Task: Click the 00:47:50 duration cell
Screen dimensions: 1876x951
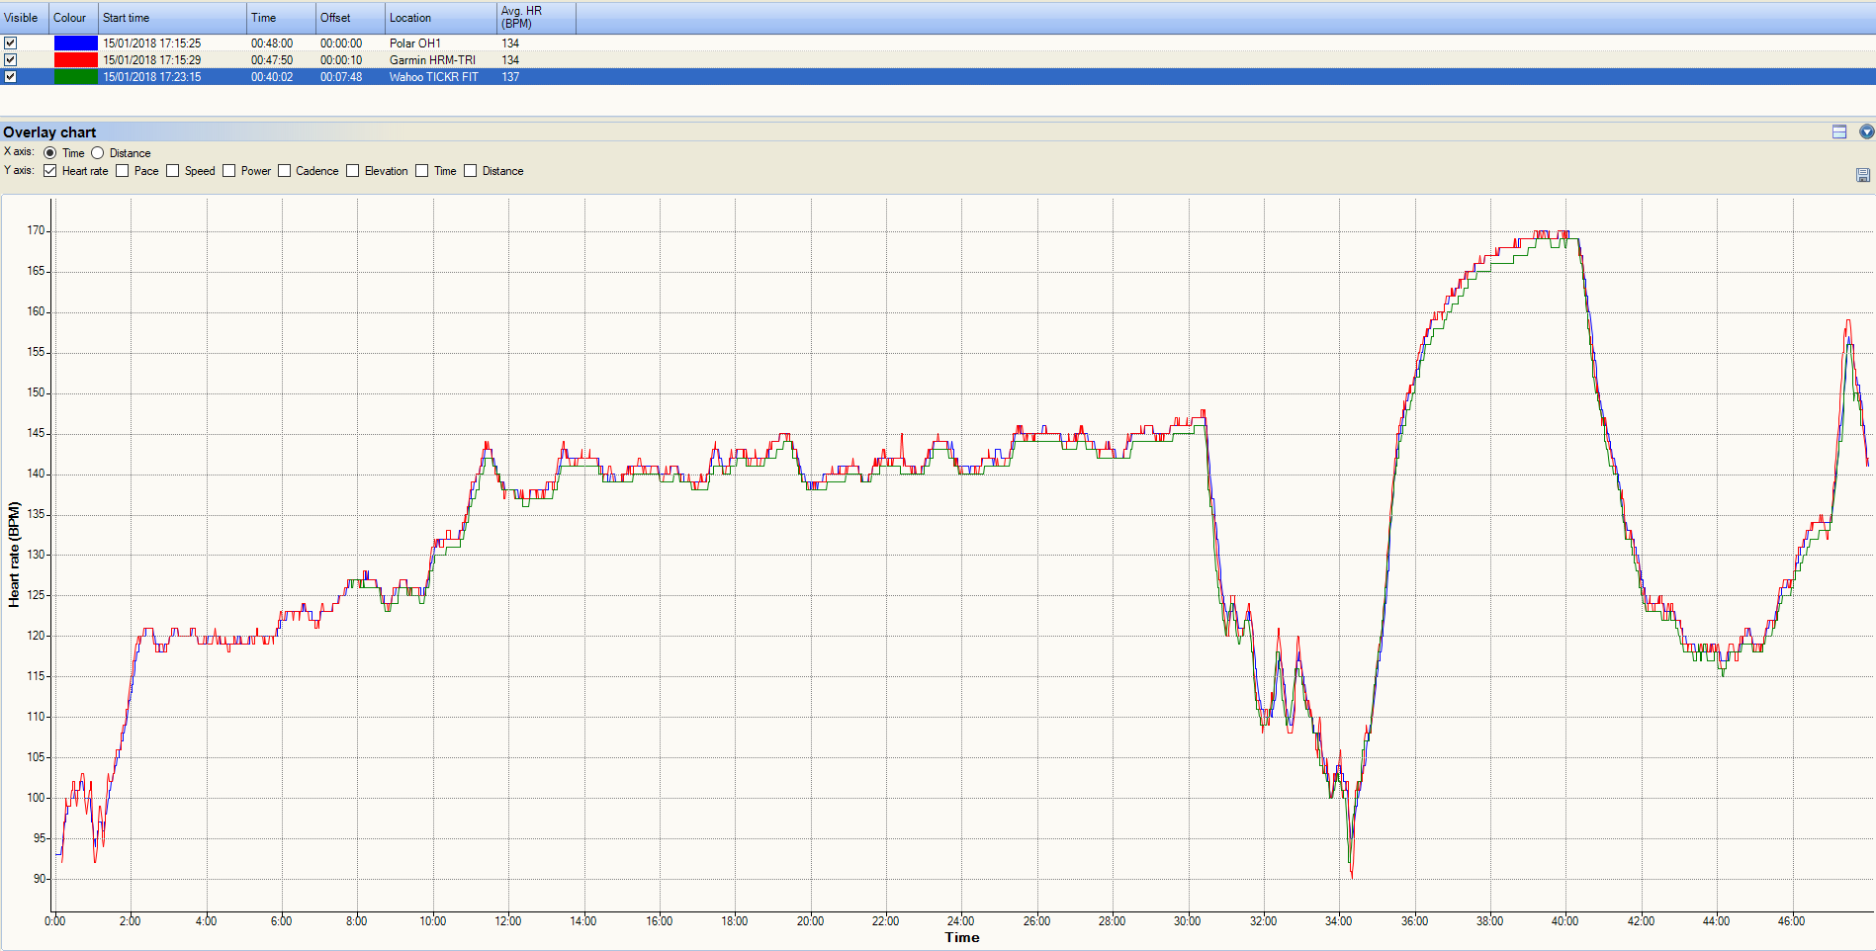Action: 272,60
